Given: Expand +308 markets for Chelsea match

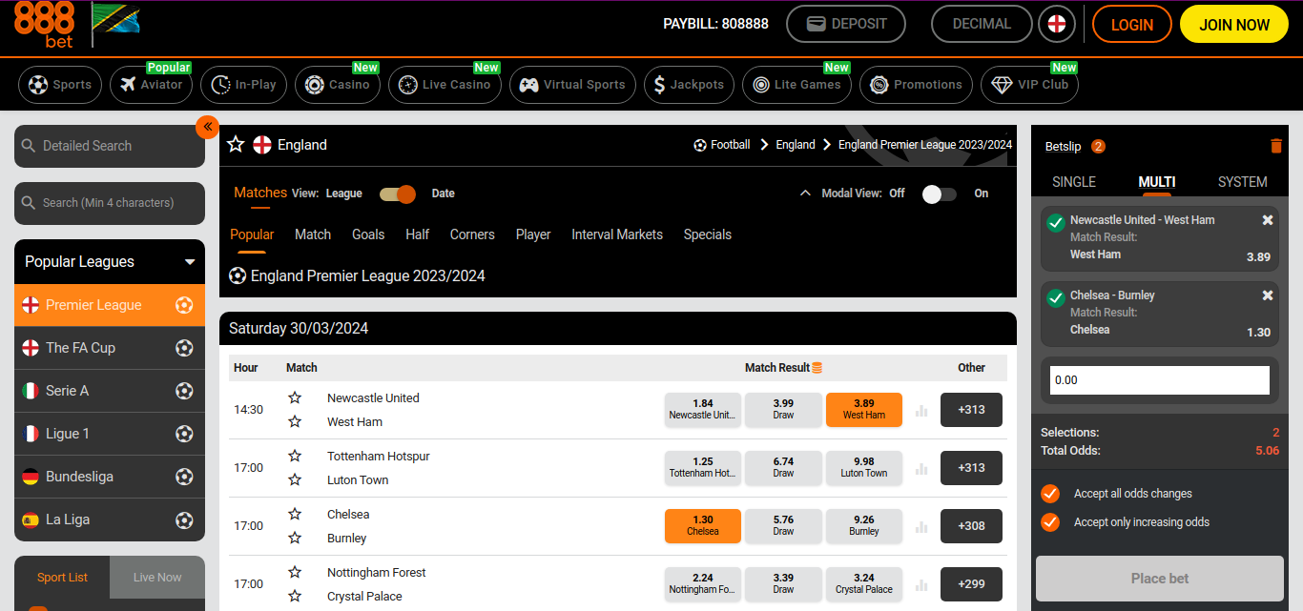Looking at the screenshot, I should (971, 526).
